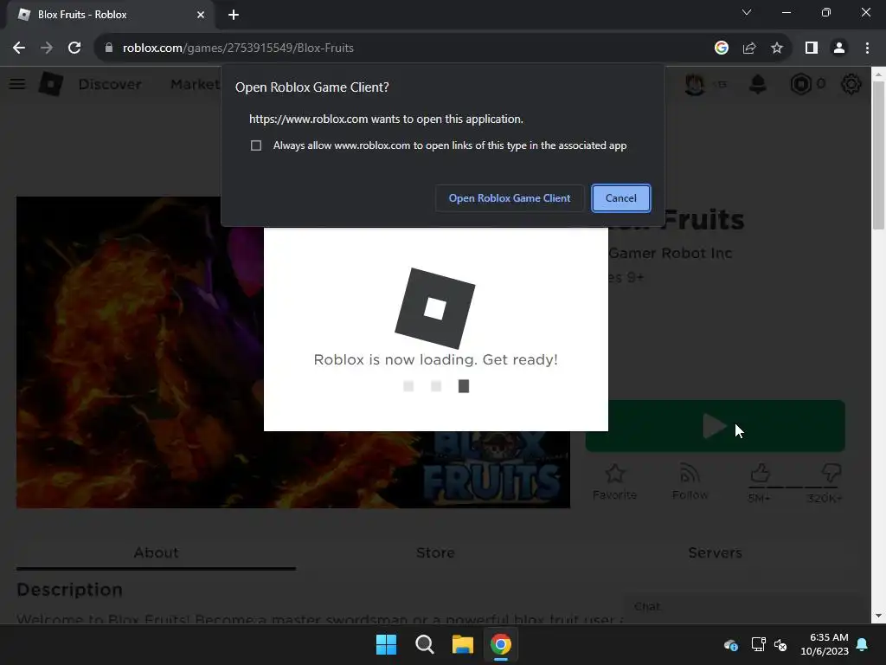Reload the Blox Fruits page

(x=74, y=48)
